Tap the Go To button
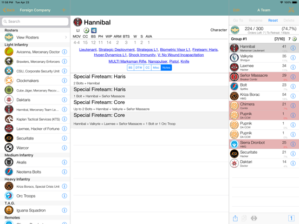This screenshot has height=224, width=299. point(238,21)
